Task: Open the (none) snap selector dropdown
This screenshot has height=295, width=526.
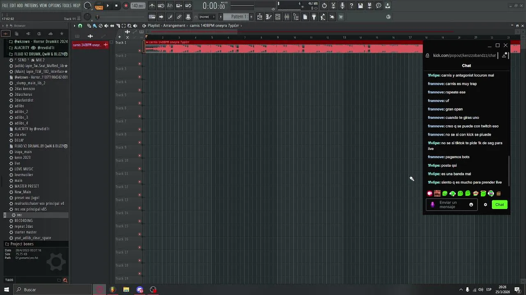Action: pos(207,17)
